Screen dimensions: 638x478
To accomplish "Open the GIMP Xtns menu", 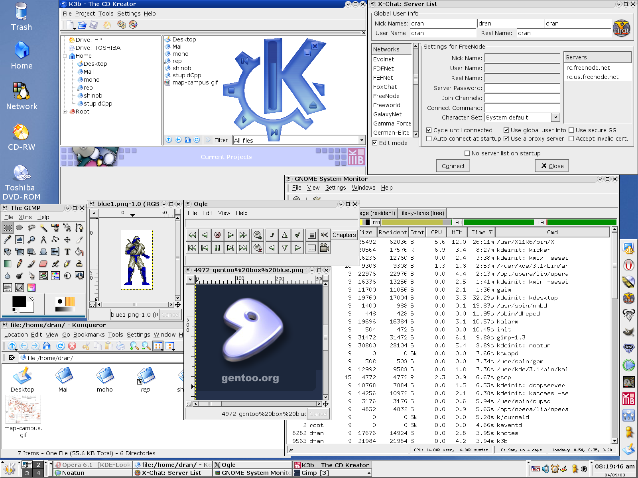I will click(25, 217).
